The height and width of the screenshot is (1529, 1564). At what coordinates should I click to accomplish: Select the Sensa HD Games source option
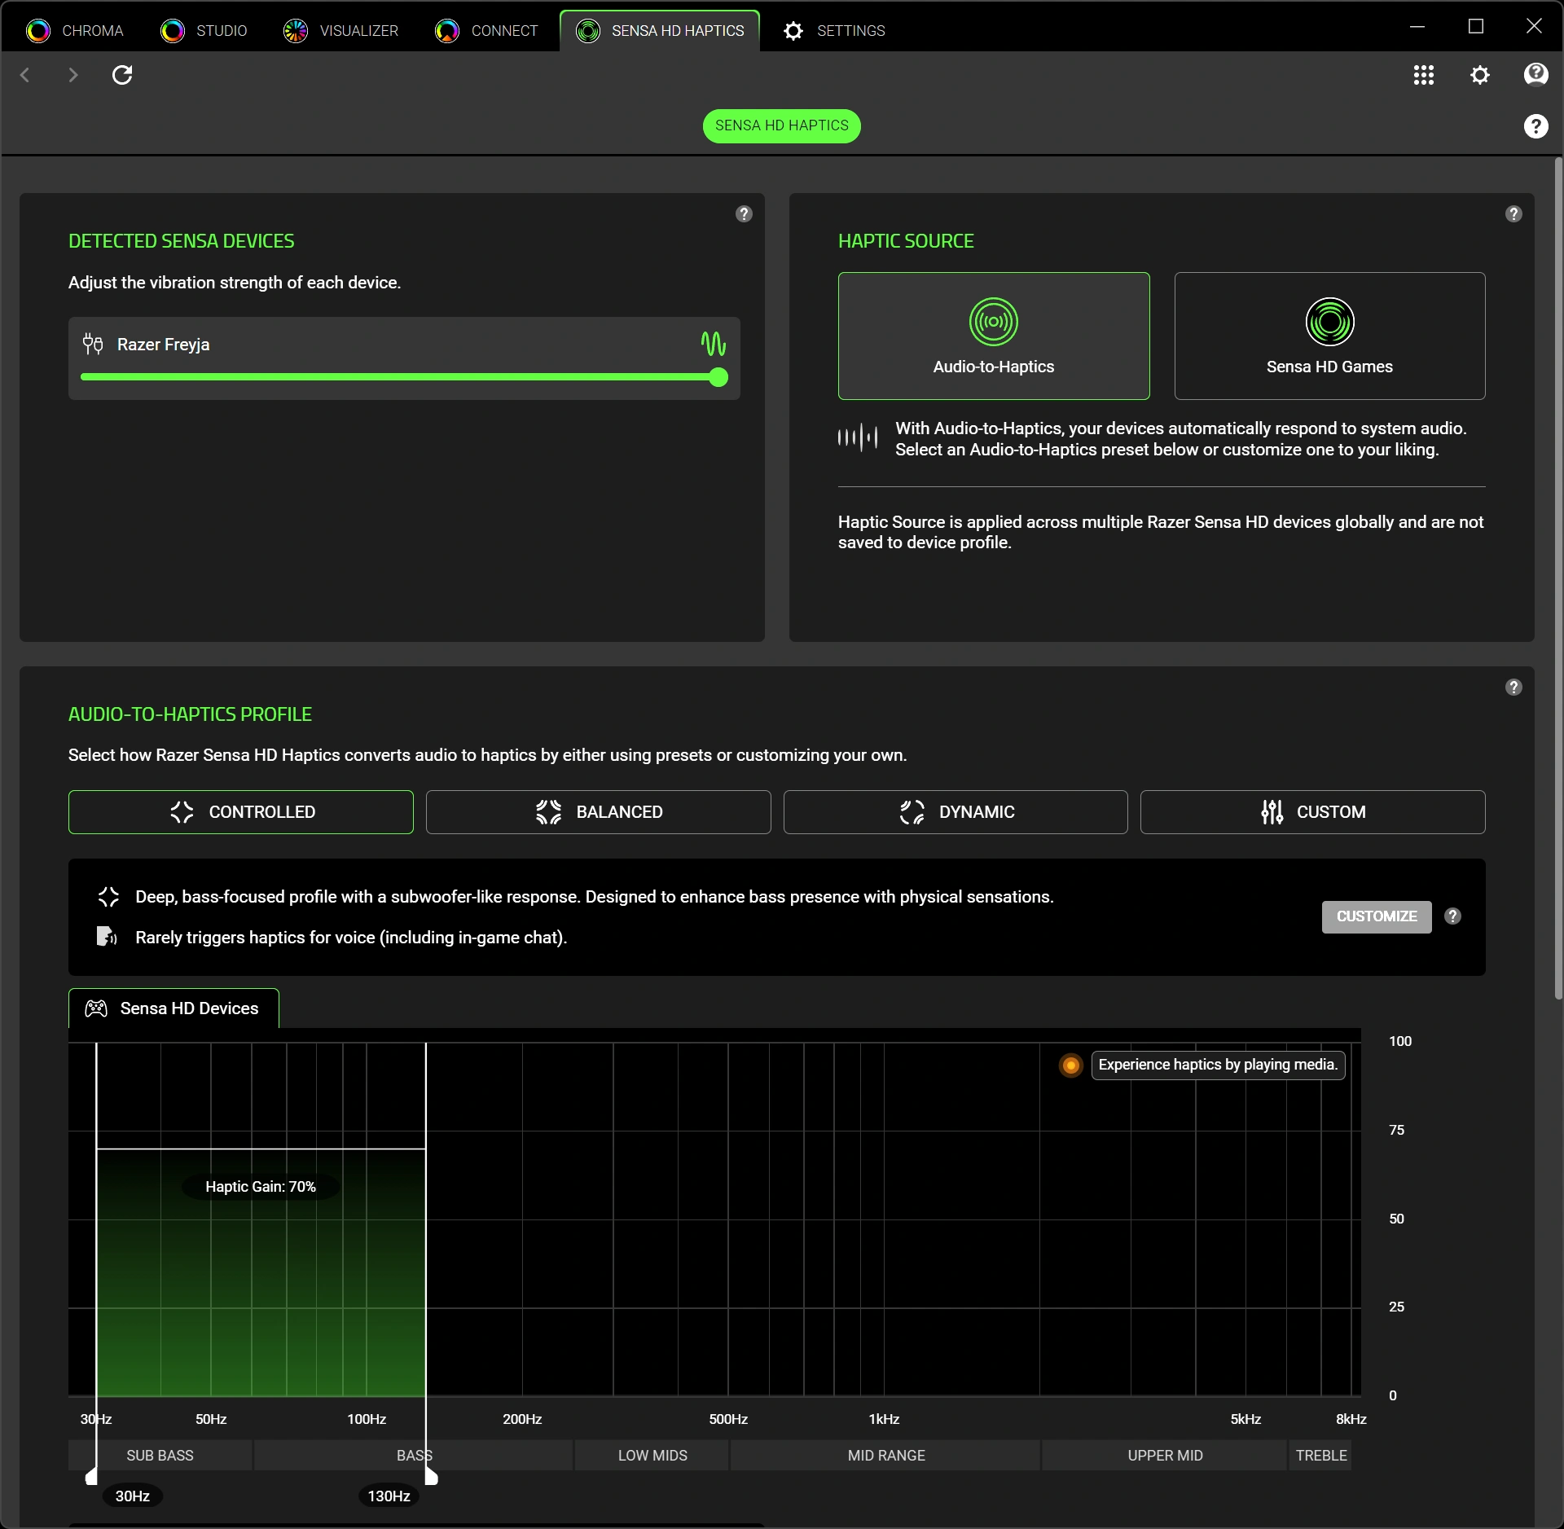click(1329, 336)
